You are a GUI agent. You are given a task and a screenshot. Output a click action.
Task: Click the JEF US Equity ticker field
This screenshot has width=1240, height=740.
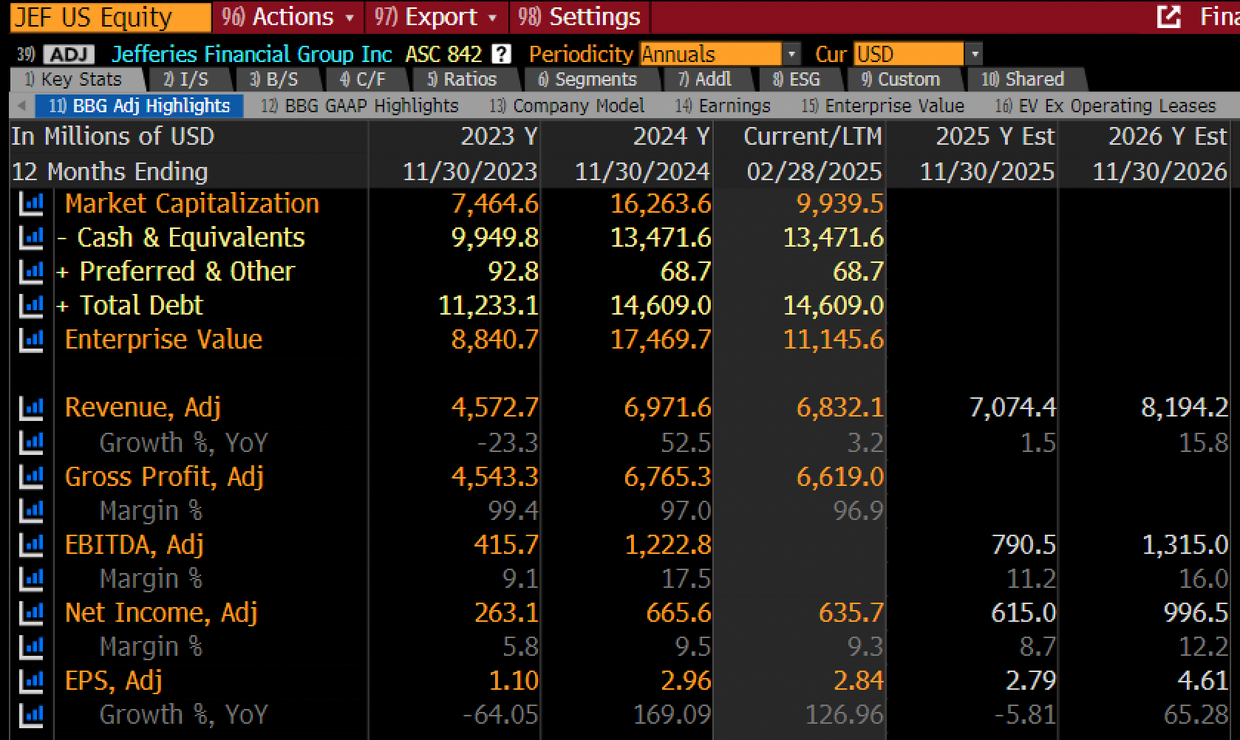110,16
